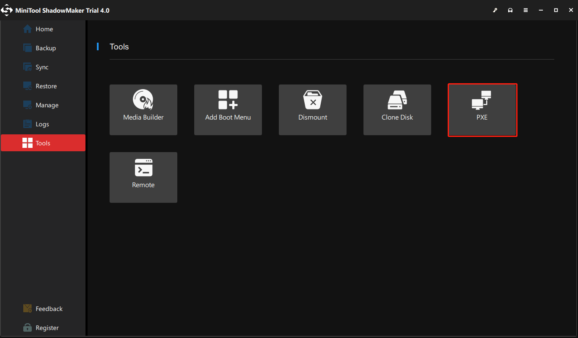This screenshot has width=578, height=338.
Task: Open the Manage page
Action: pos(43,105)
